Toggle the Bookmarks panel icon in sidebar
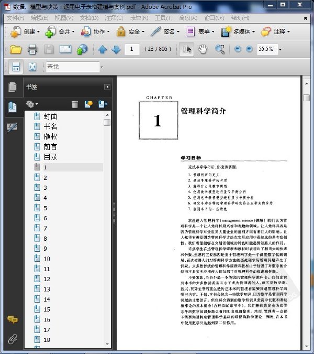Screen dimensions: 314x354 (13, 107)
